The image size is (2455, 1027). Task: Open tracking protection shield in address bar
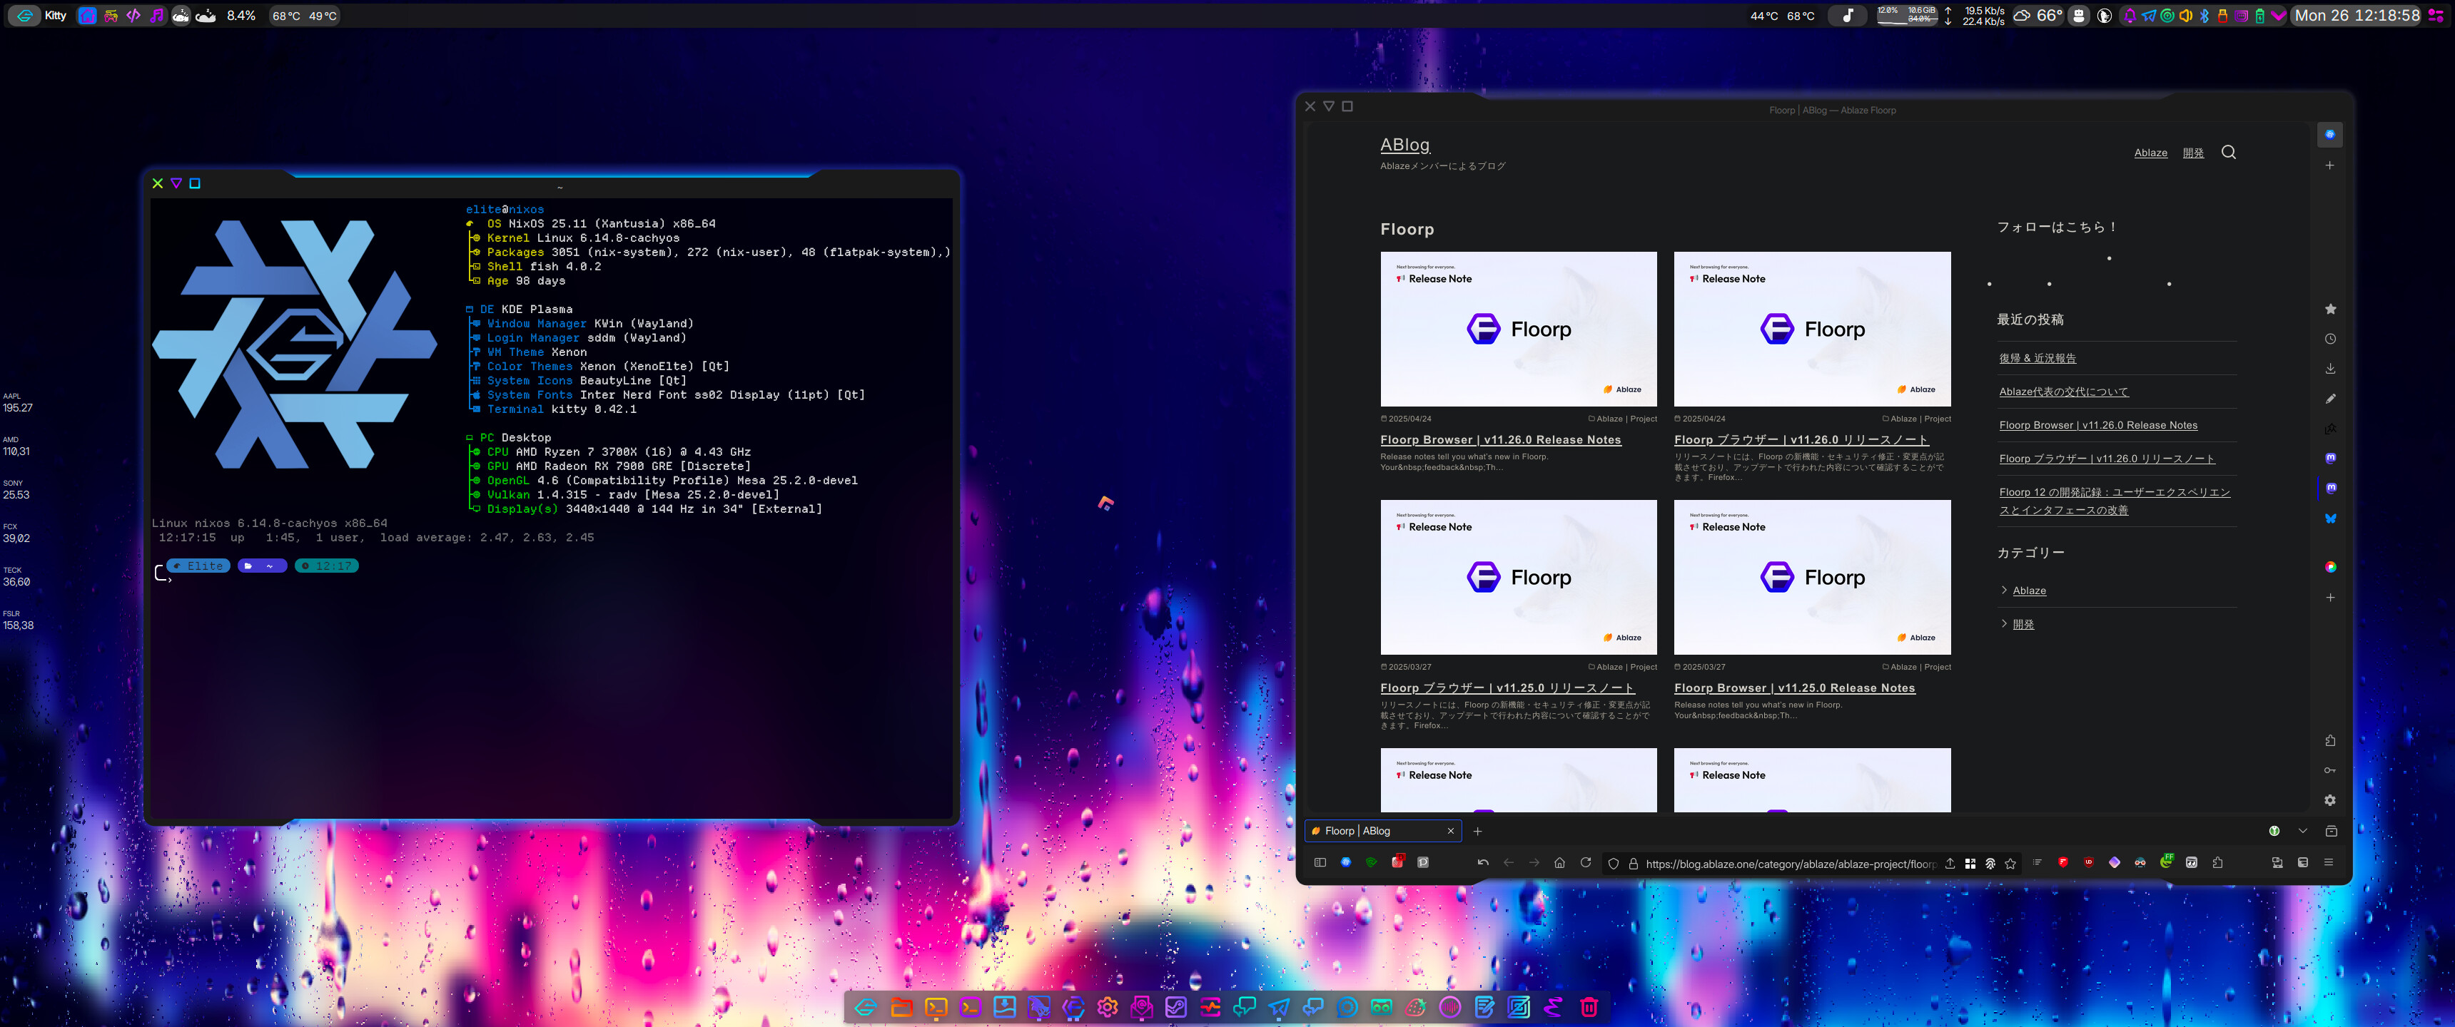[x=1614, y=864]
